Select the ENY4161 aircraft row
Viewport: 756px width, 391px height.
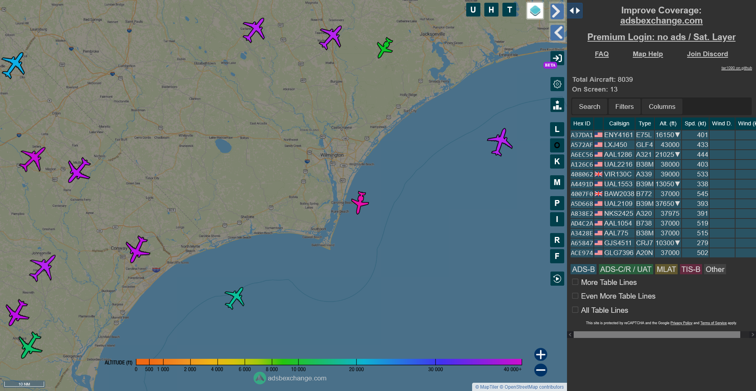(663, 135)
